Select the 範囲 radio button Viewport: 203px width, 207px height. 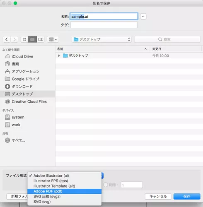point(106,185)
